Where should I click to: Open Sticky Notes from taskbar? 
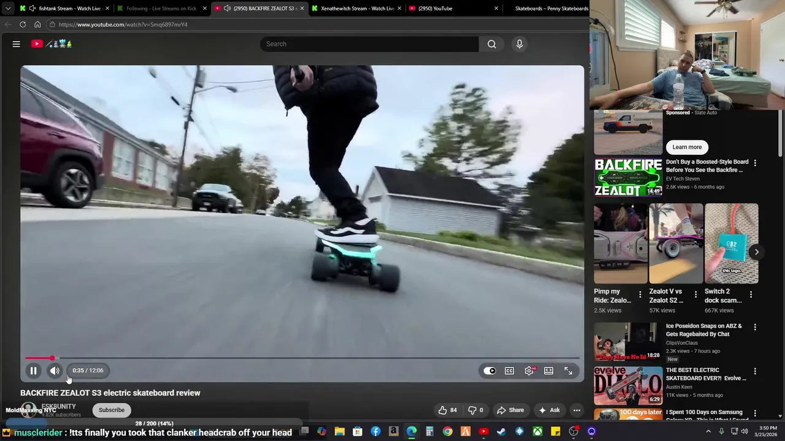tap(556, 432)
